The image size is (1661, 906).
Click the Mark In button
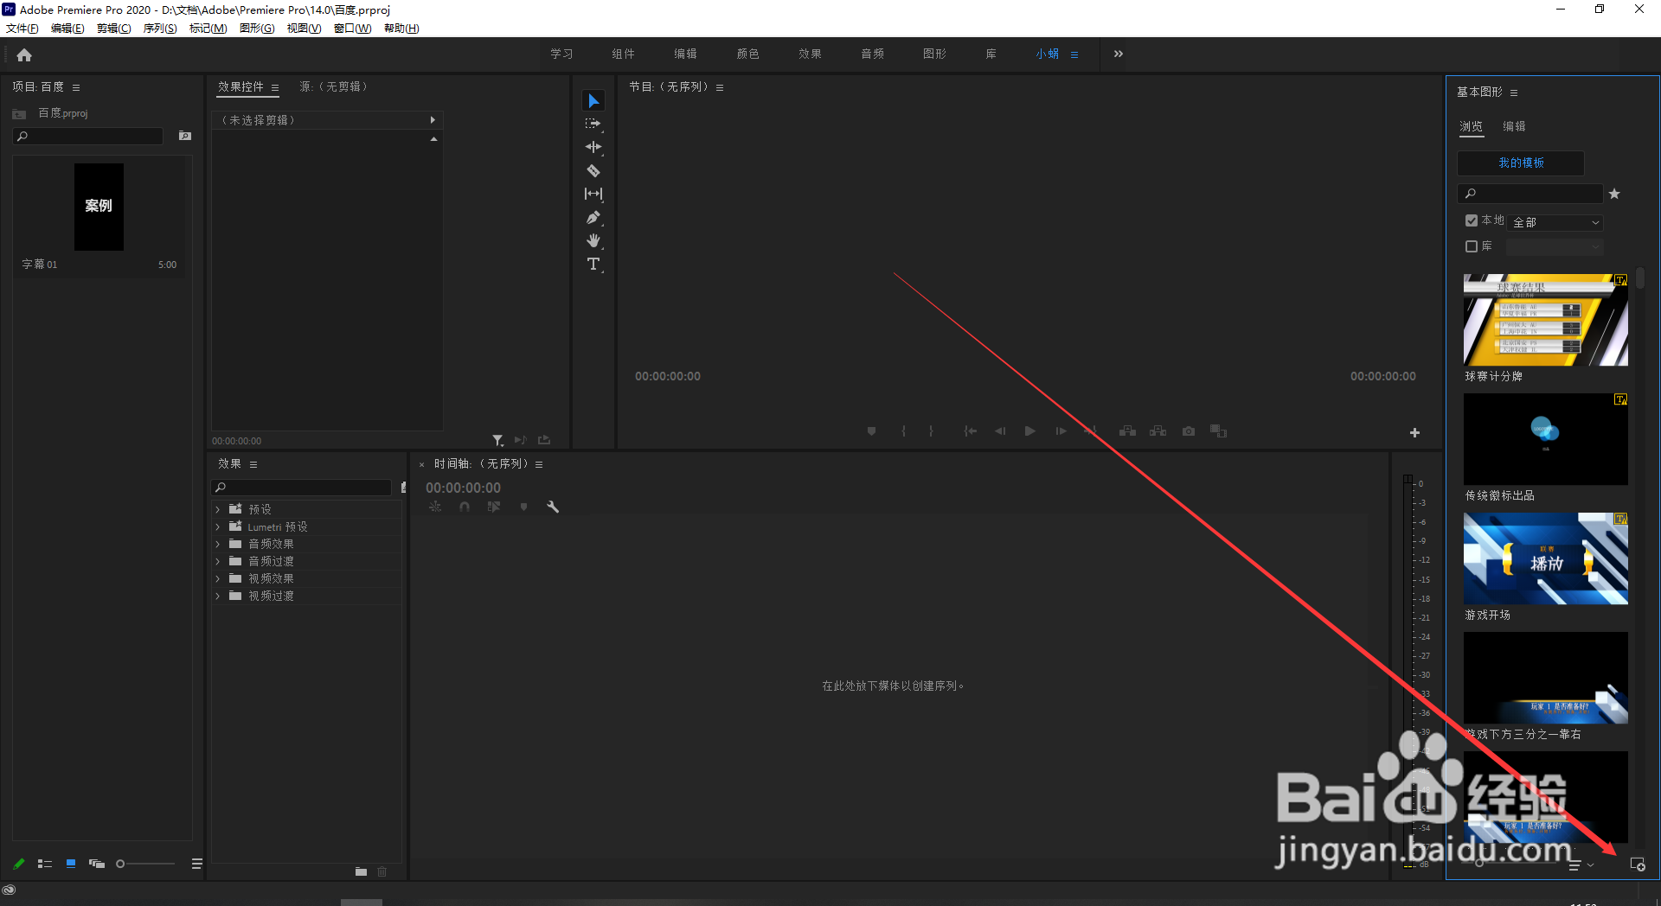(903, 431)
